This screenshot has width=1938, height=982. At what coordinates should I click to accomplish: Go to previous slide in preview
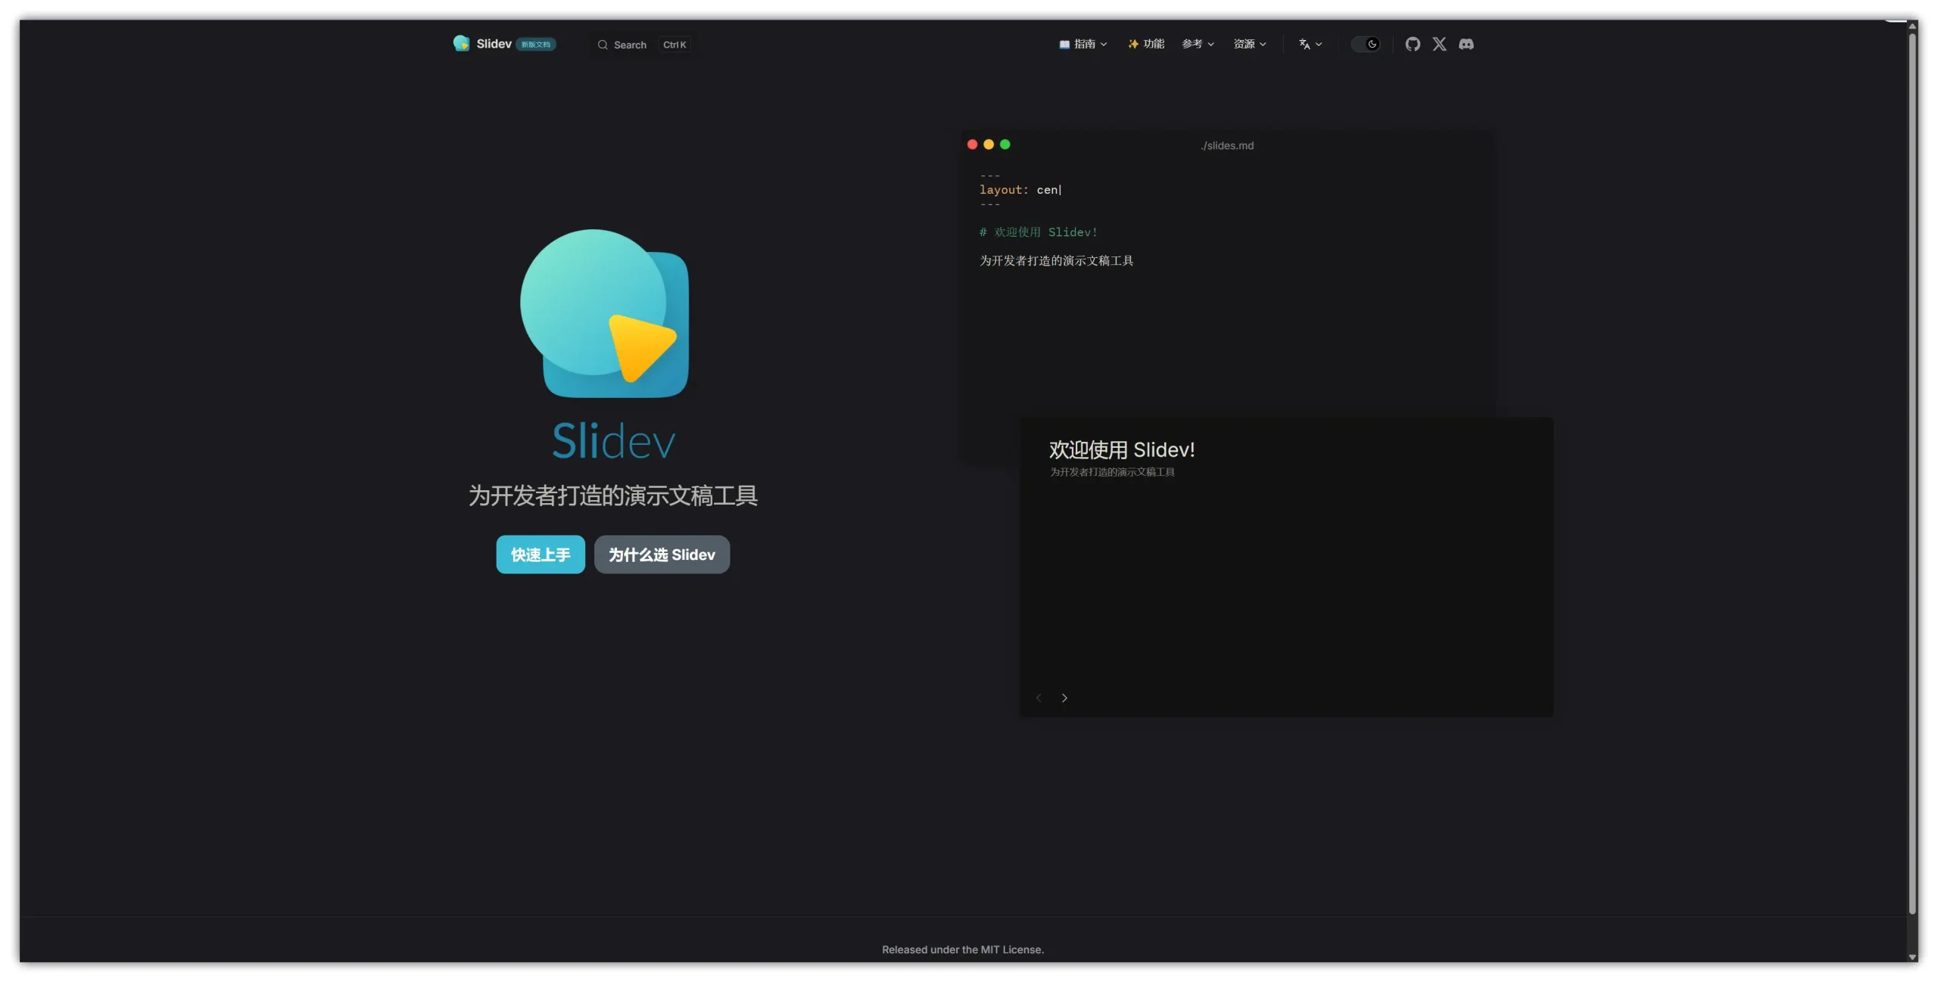1039,698
